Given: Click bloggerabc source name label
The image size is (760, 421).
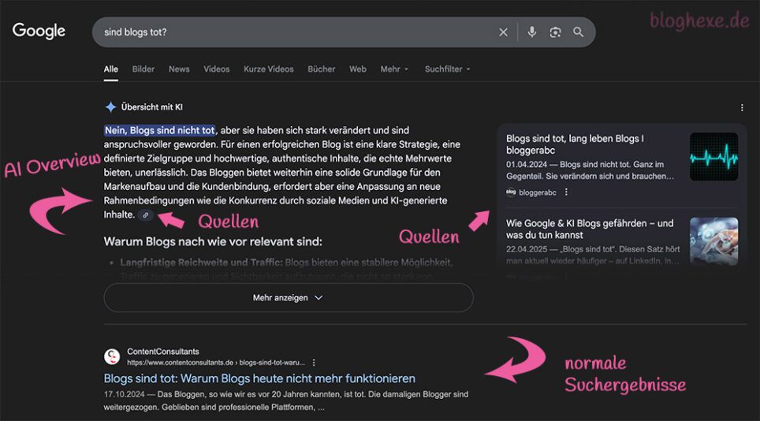Looking at the screenshot, I should pos(538,192).
